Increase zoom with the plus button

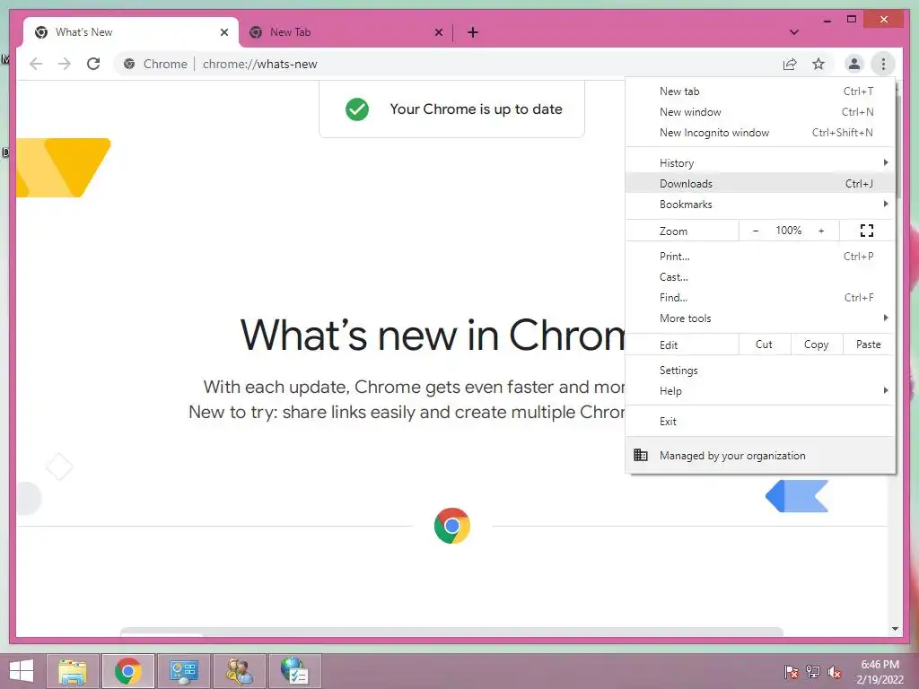[x=821, y=231]
